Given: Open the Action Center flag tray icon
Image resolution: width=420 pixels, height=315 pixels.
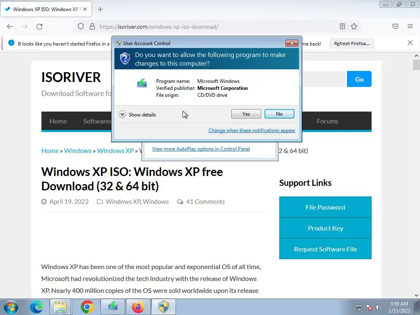Looking at the screenshot, I should tap(369, 307).
